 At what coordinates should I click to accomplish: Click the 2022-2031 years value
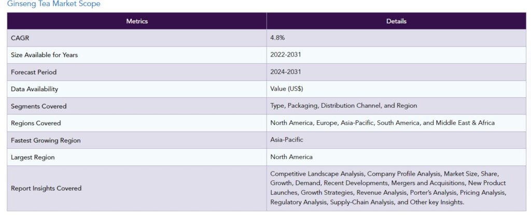pyautogui.click(x=286, y=54)
